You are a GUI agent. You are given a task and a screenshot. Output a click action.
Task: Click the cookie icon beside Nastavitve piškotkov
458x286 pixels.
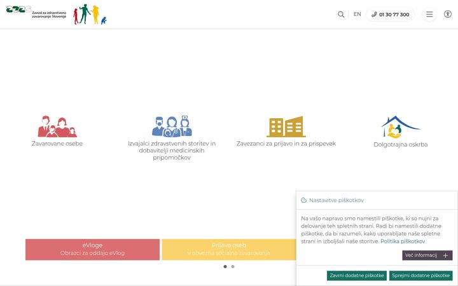[x=304, y=200]
